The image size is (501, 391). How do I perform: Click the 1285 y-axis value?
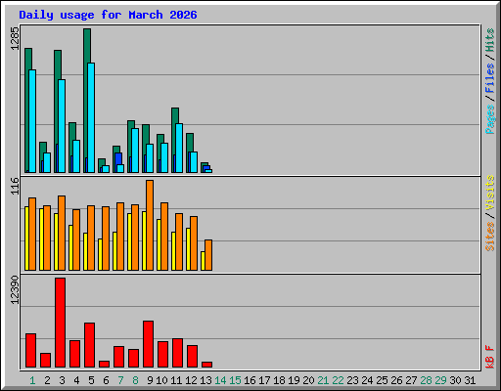pos(15,38)
